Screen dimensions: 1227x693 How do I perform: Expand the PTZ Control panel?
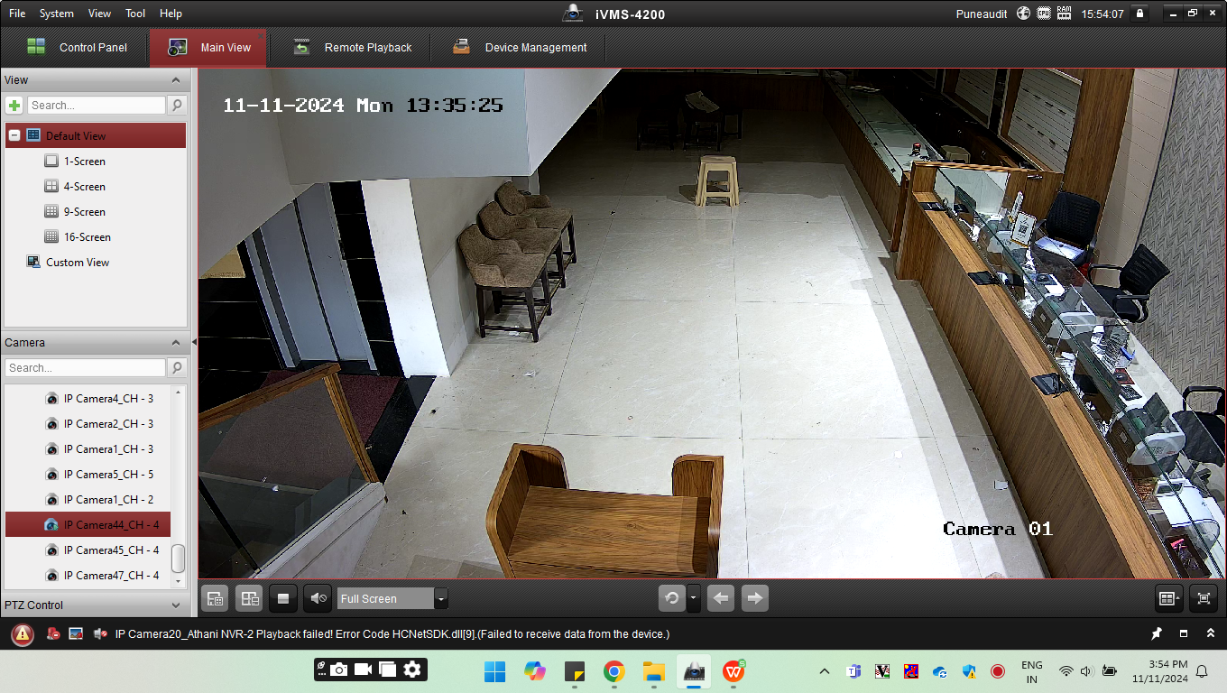(x=176, y=605)
